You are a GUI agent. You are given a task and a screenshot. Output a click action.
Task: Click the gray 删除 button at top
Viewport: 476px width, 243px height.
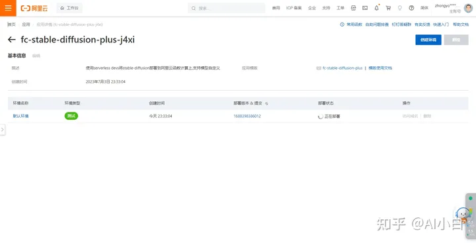(x=456, y=40)
